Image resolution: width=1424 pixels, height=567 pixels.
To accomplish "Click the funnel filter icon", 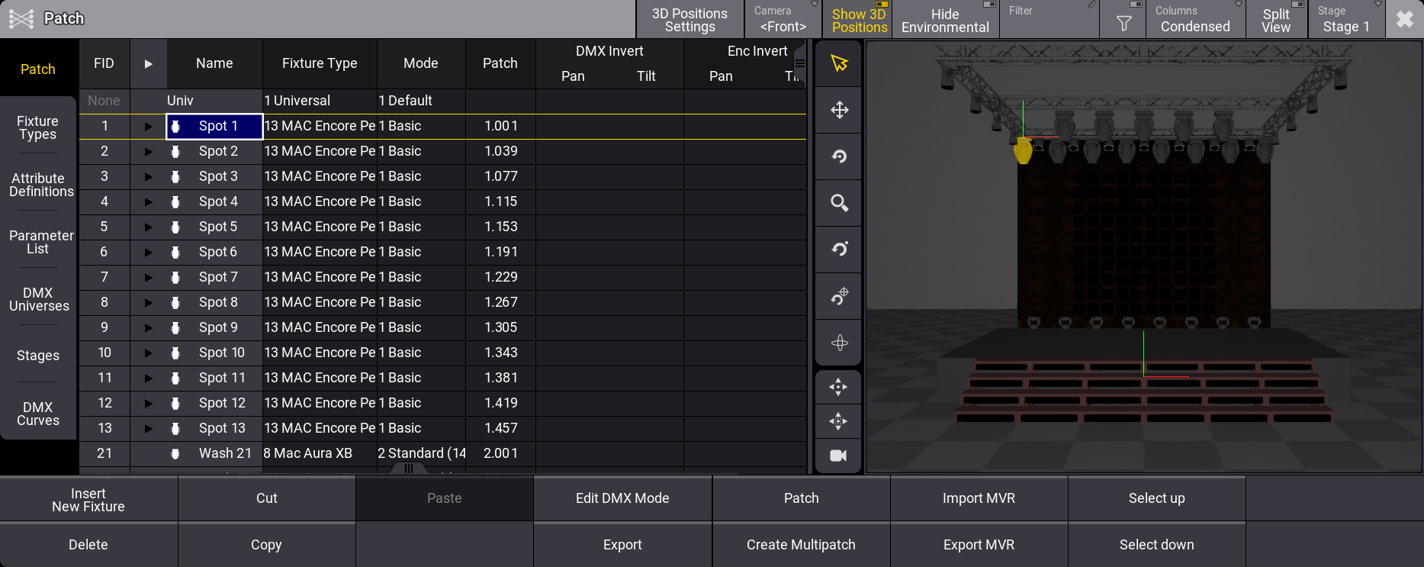I will tap(1123, 23).
